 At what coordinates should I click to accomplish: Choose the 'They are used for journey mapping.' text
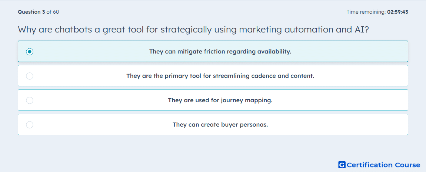point(220,100)
